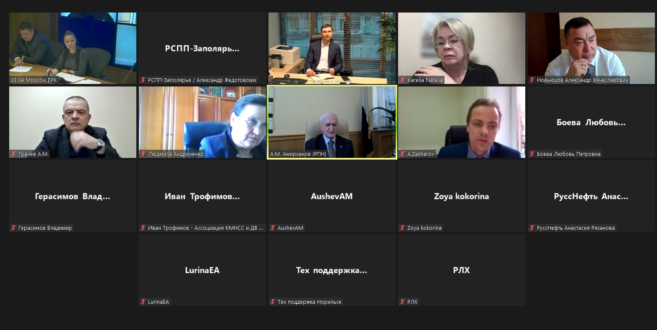Click the Karelia Natalia name label

click(x=425, y=80)
